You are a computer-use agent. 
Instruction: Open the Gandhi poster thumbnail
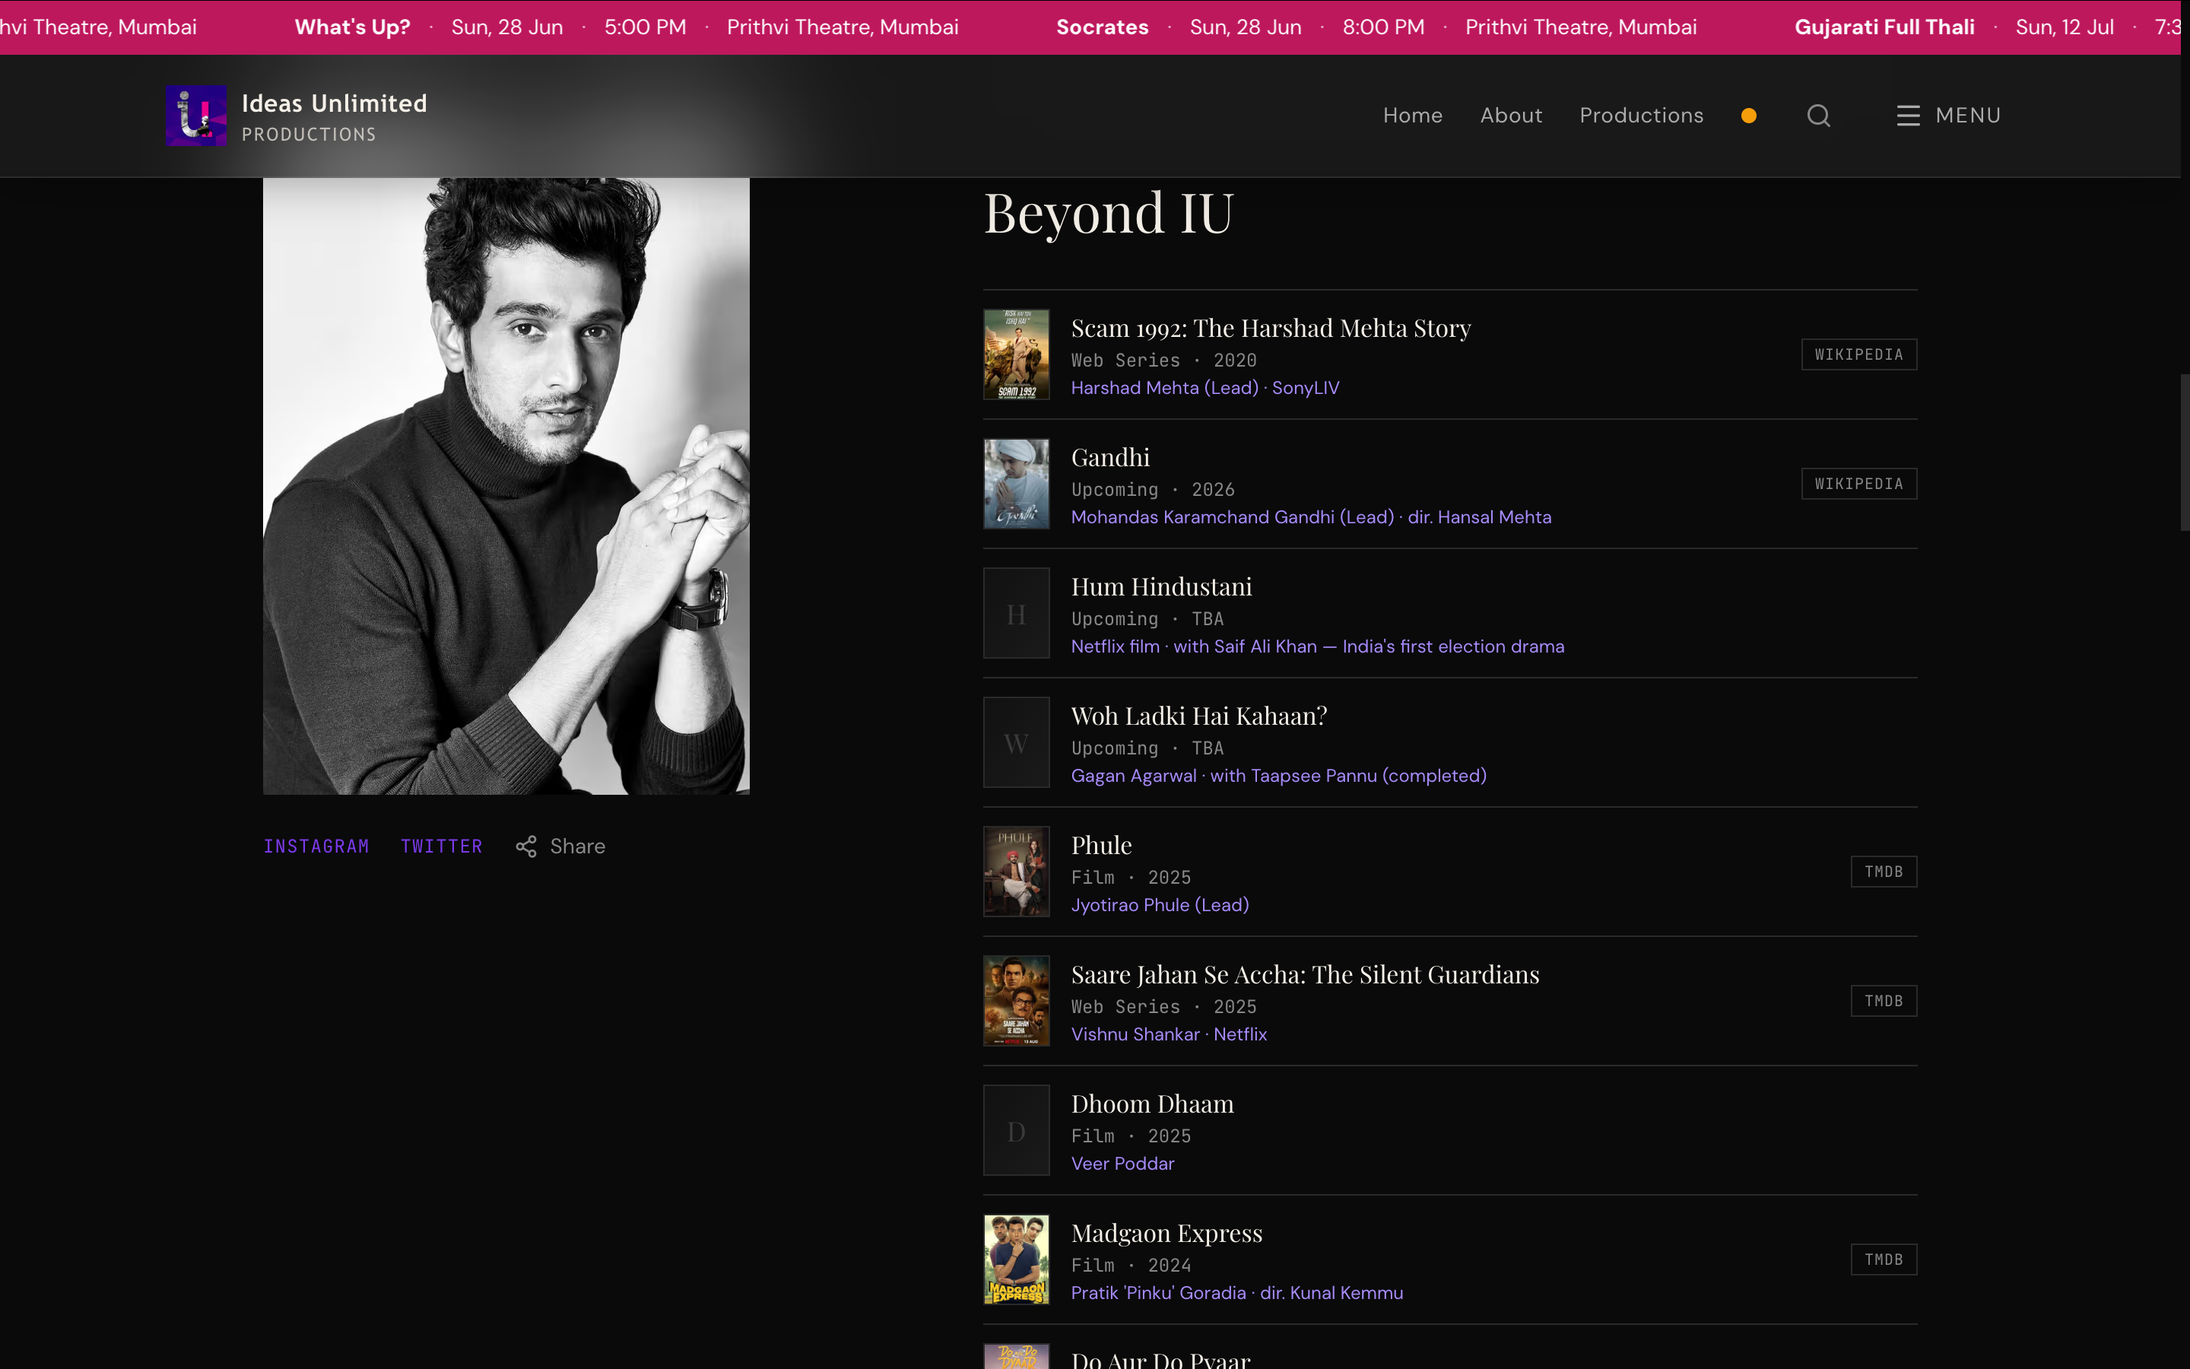click(x=1016, y=484)
